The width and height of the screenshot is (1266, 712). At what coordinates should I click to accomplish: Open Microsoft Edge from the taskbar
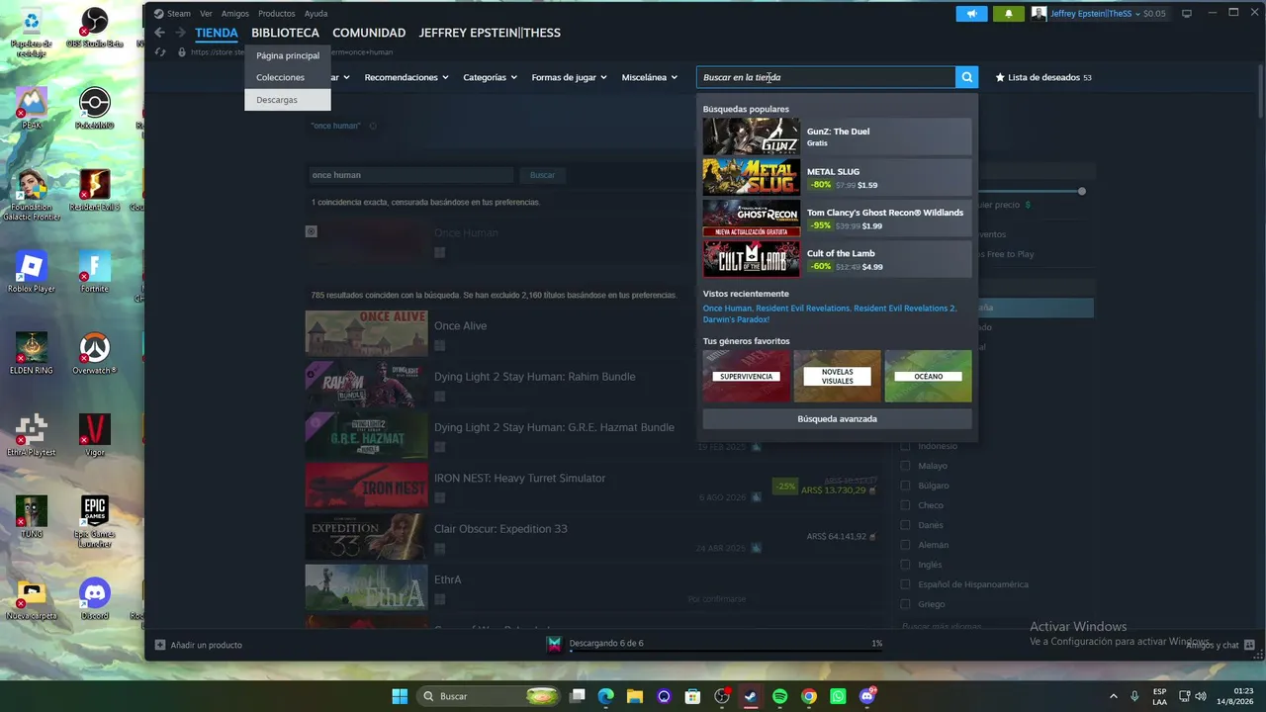coord(606,696)
